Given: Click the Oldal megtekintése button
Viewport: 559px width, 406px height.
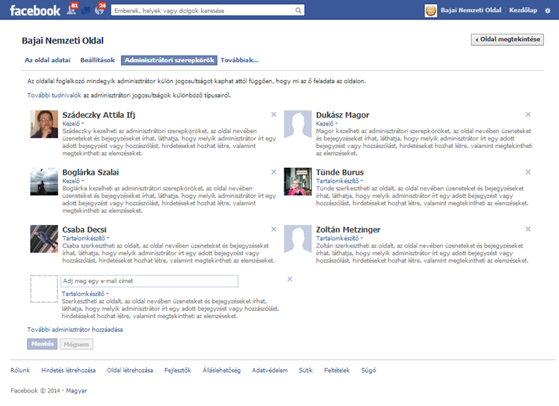Looking at the screenshot, I should 507,40.
